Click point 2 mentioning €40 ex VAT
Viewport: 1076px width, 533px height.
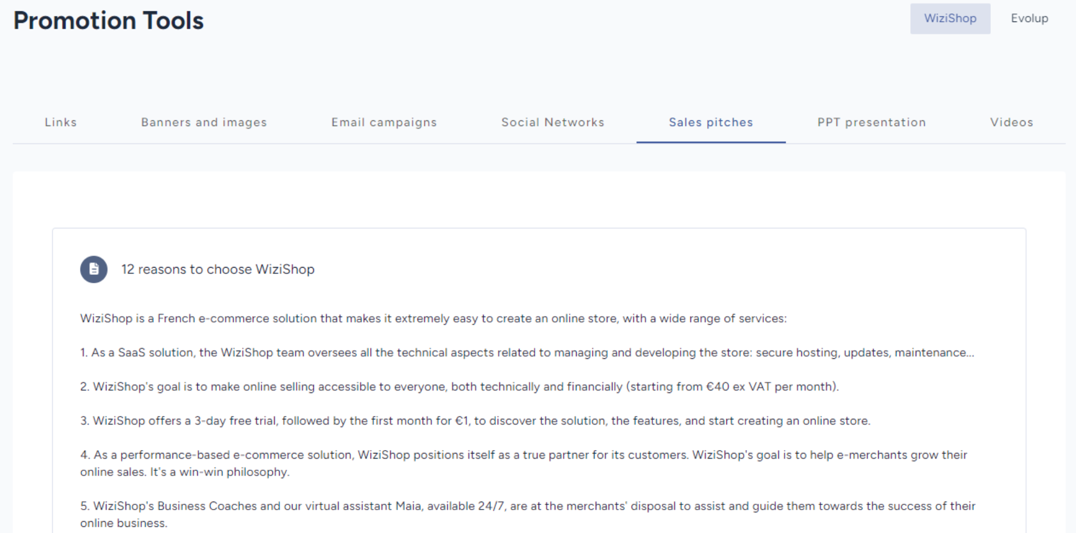(460, 387)
